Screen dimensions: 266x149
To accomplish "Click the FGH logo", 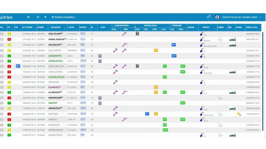I will pyautogui.click(x=7, y=17).
